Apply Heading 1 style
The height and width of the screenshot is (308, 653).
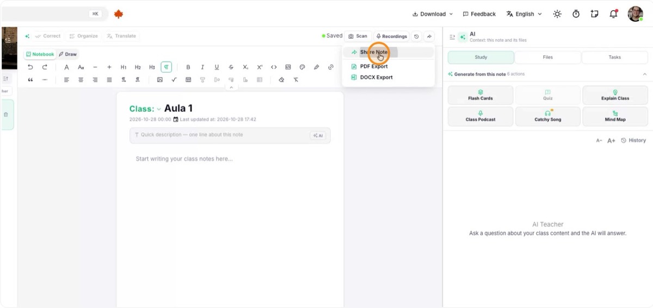[x=124, y=67]
